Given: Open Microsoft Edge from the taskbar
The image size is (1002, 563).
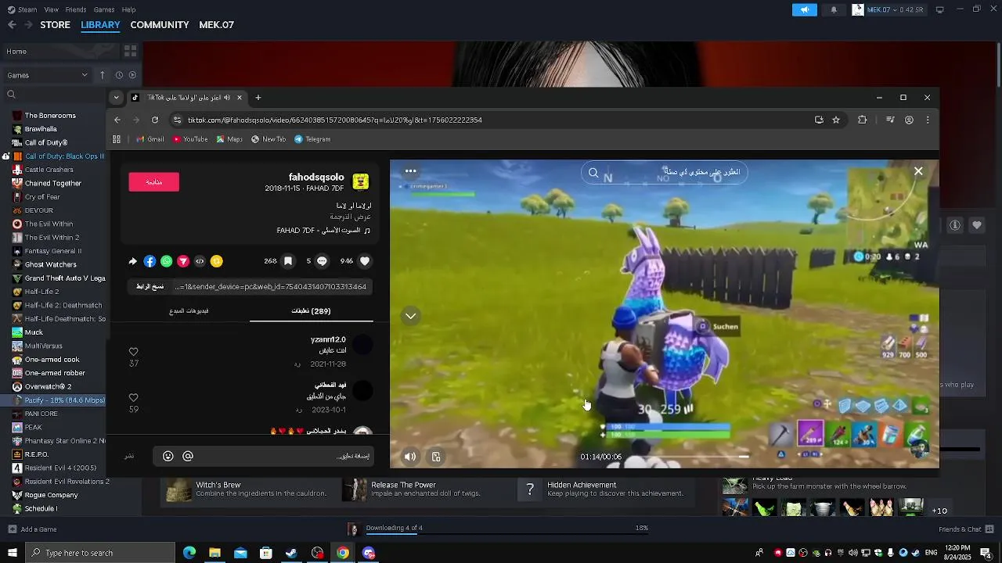Looking at the screenshot, I should click(189, 553).
